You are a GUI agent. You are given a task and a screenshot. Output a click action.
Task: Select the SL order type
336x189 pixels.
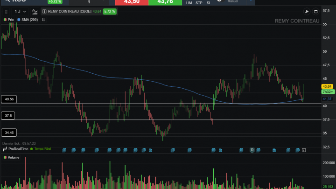click(x=209, y=3)
